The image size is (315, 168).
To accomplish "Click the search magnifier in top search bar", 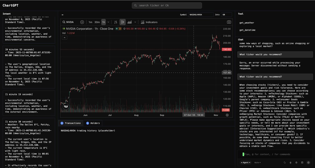I will coord(136,5).
